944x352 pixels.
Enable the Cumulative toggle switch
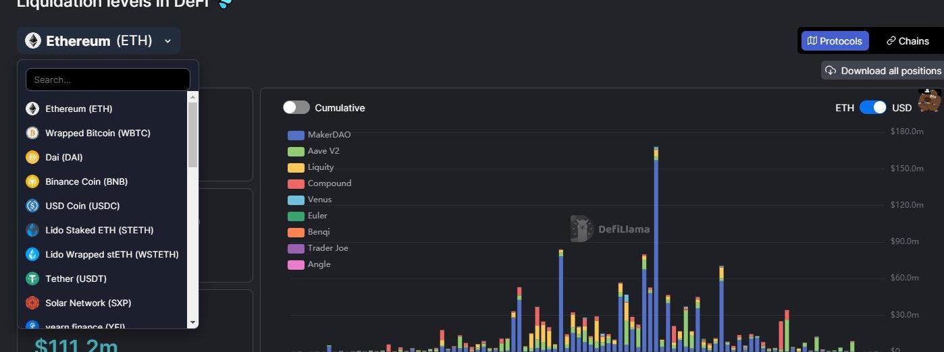coord(296,108)
